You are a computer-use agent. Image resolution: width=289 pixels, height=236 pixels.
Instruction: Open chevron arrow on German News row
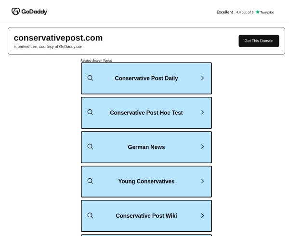[x=202, y=147]
